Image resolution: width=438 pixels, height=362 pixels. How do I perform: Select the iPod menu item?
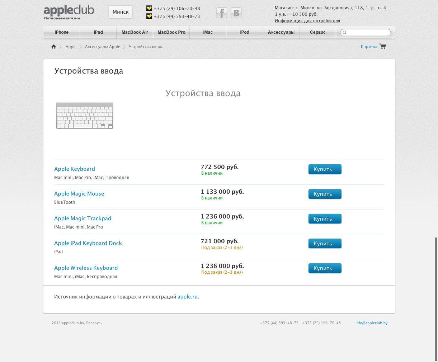click(245, 32)
